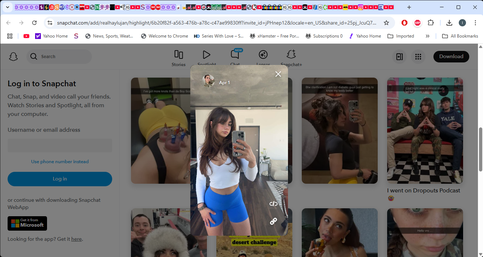The width and height of the screenshot is (483, 257).
Task: Click the blue Log in button
Action: tap(60, 179)
